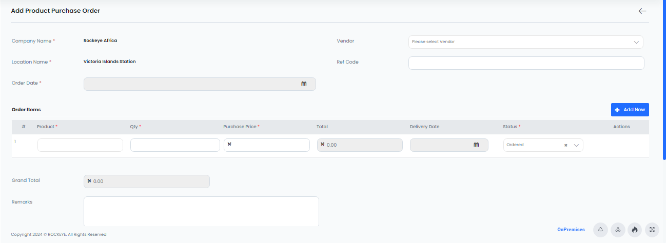Click the Product column header

[47, 127]
